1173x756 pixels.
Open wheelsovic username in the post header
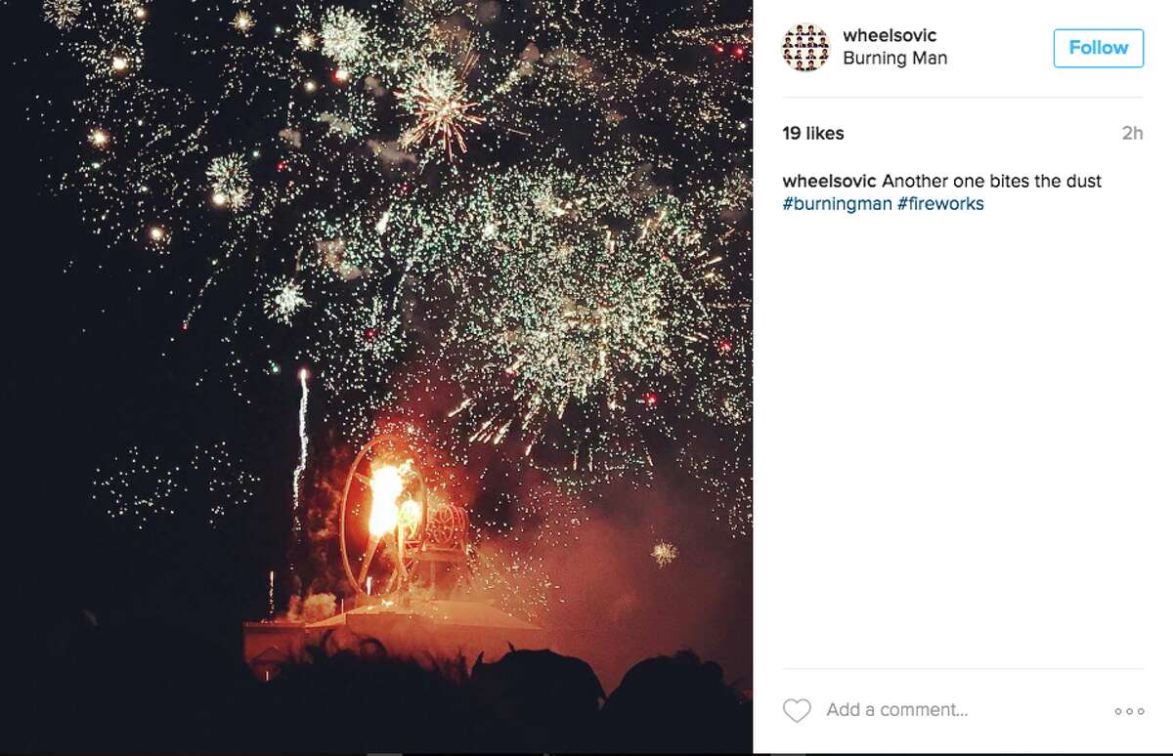pyautogui.click(x=890, y=36)
